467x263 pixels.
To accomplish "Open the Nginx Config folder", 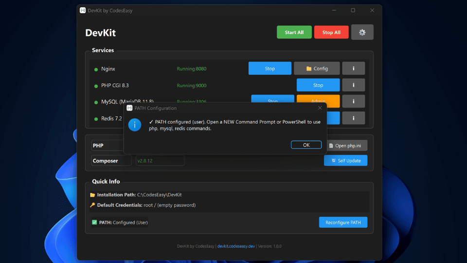I will tap(317, 68).
